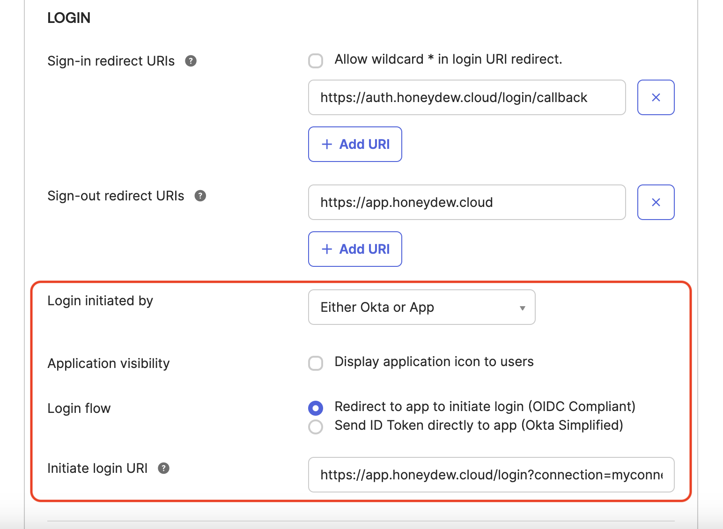Edit the Initiate login URI field
The width and height of the screenshot is (723, 529).
click(491, 475)
